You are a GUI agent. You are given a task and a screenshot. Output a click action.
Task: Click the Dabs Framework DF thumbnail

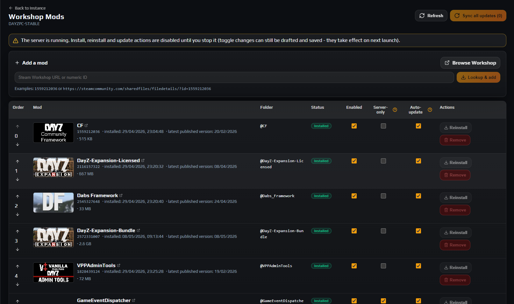tap(54, 203)
